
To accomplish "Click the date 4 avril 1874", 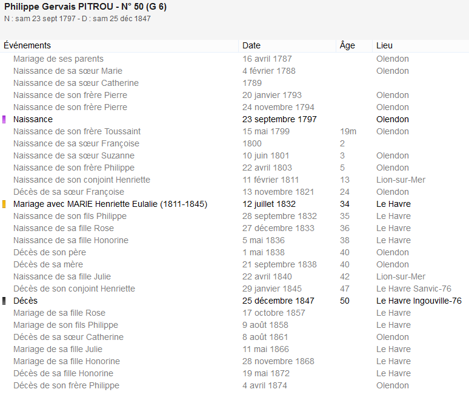I will click(265, 385).
